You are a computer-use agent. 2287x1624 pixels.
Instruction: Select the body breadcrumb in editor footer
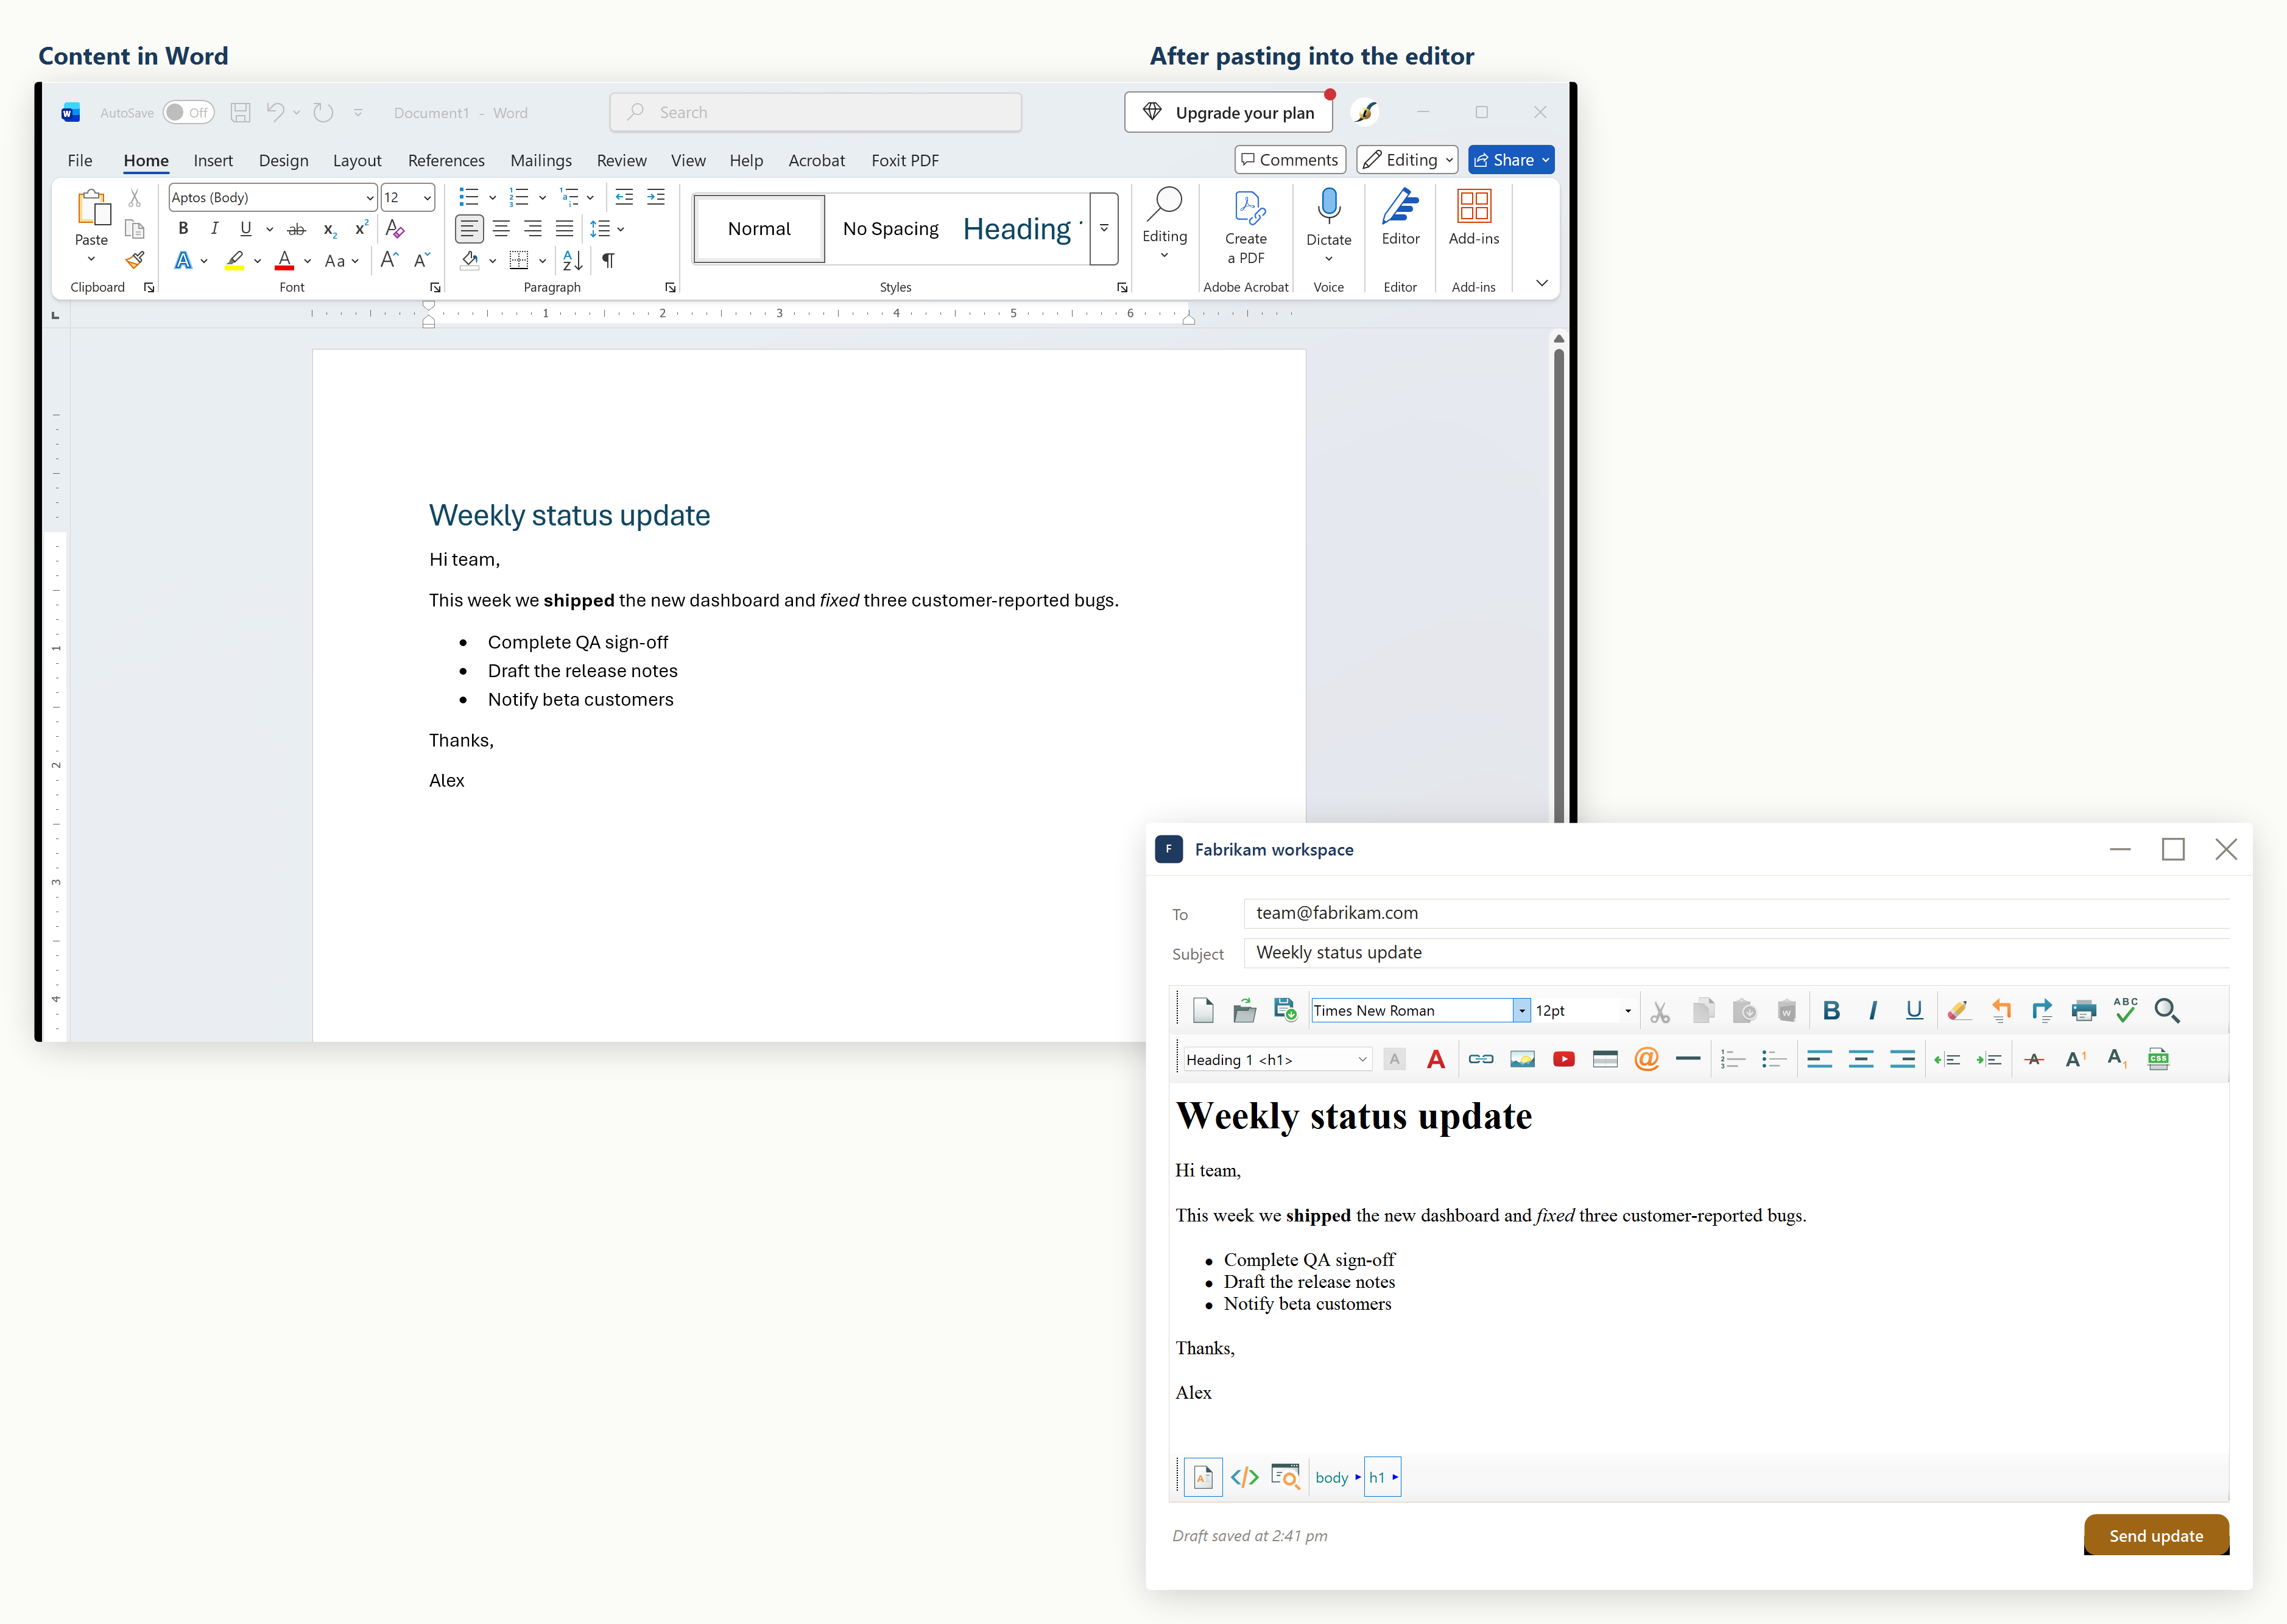point(1331,1477)
